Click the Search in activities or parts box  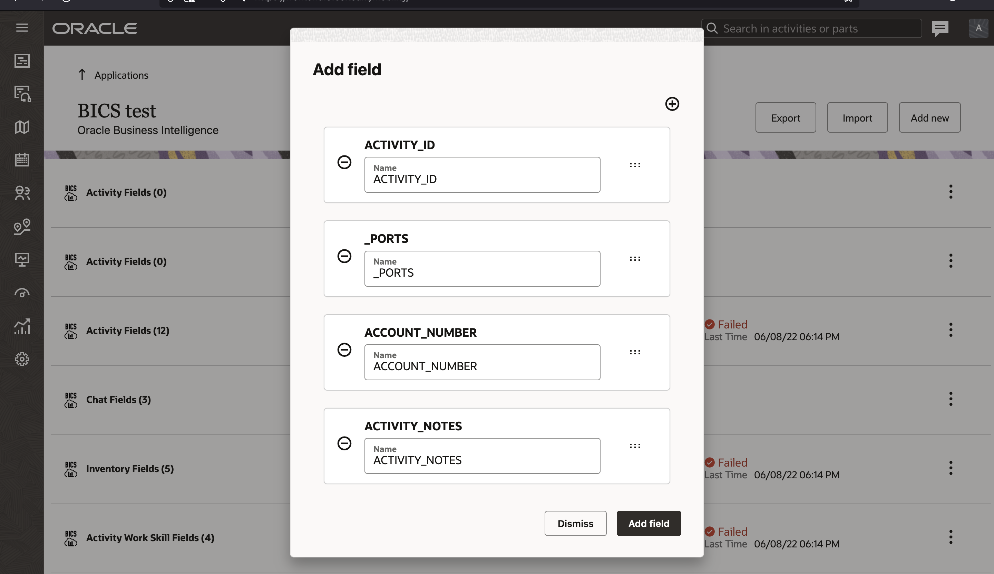(x=811, y=28)
